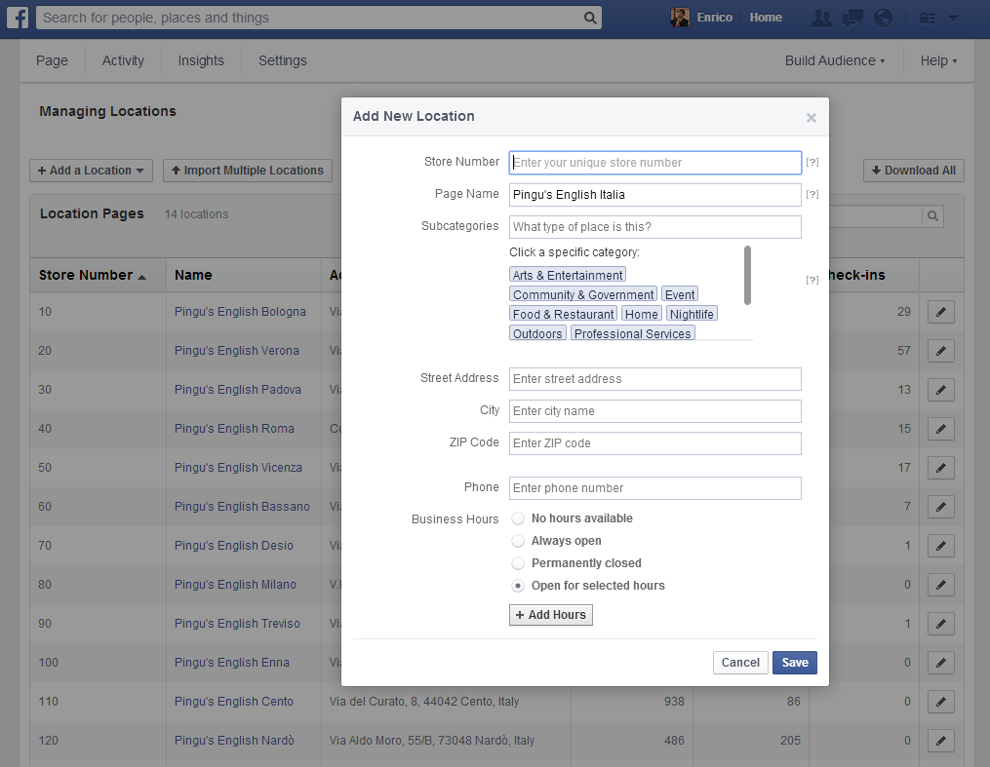
Task: Click the privacy shortcuts icon
Action: pos(927,18)
